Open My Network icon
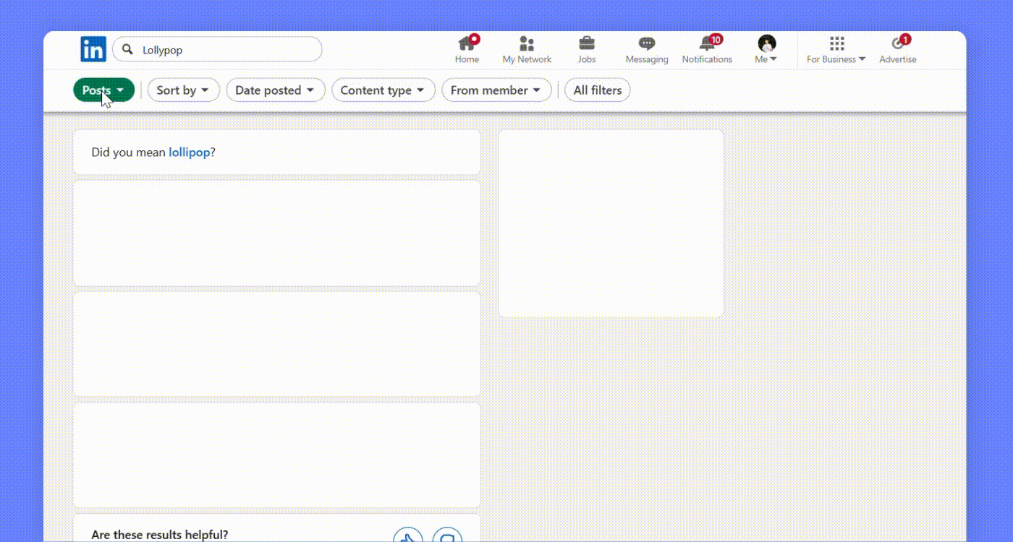This screenshot has height=542, width=1013. pos(527,44)
